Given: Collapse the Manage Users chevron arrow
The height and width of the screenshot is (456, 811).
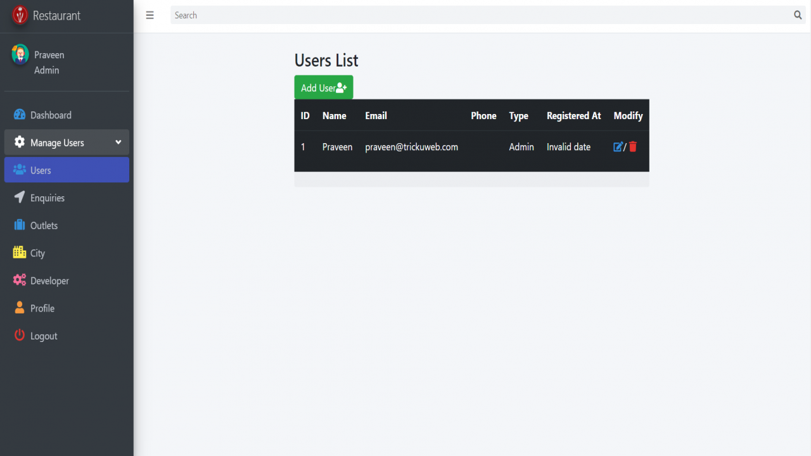Looking at the screenshot, I should pyautogui.click(x=118, y=142).
